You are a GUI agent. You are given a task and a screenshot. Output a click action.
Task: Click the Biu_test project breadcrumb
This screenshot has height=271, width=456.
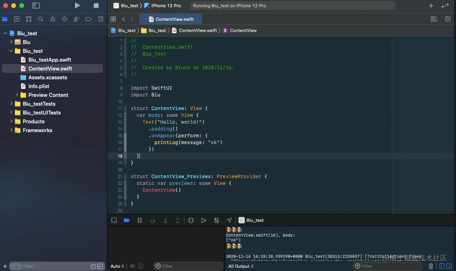click(x=123, y=30)
